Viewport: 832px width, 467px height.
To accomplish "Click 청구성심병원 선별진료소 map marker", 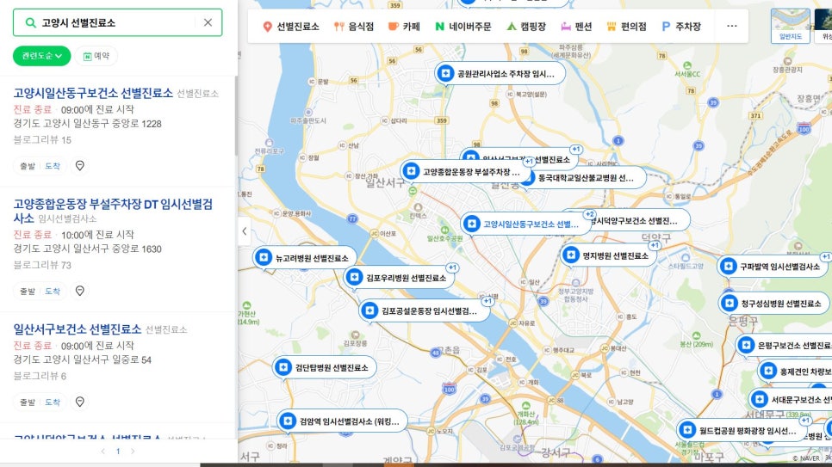I will [774, 304].
